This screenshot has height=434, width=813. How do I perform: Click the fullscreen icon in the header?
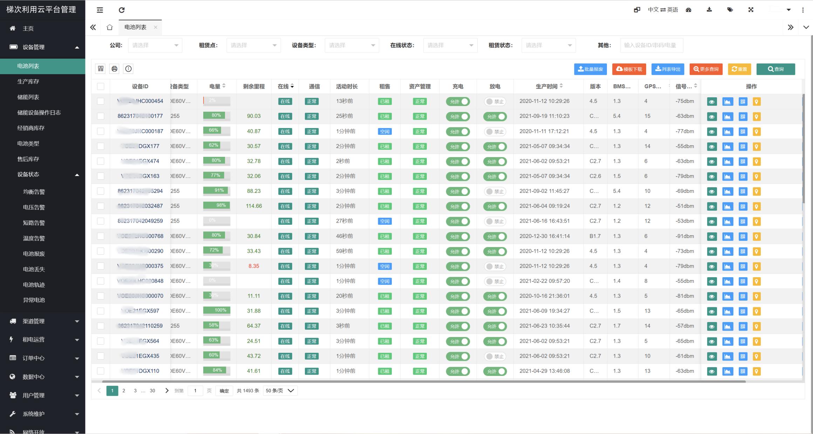click(x=751, y=10)
